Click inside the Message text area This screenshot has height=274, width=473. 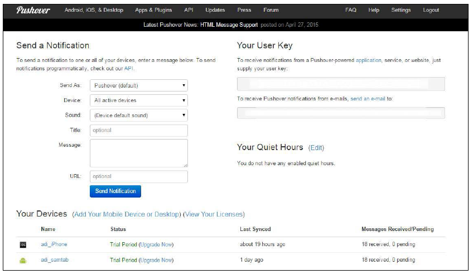tap(139, 153)
